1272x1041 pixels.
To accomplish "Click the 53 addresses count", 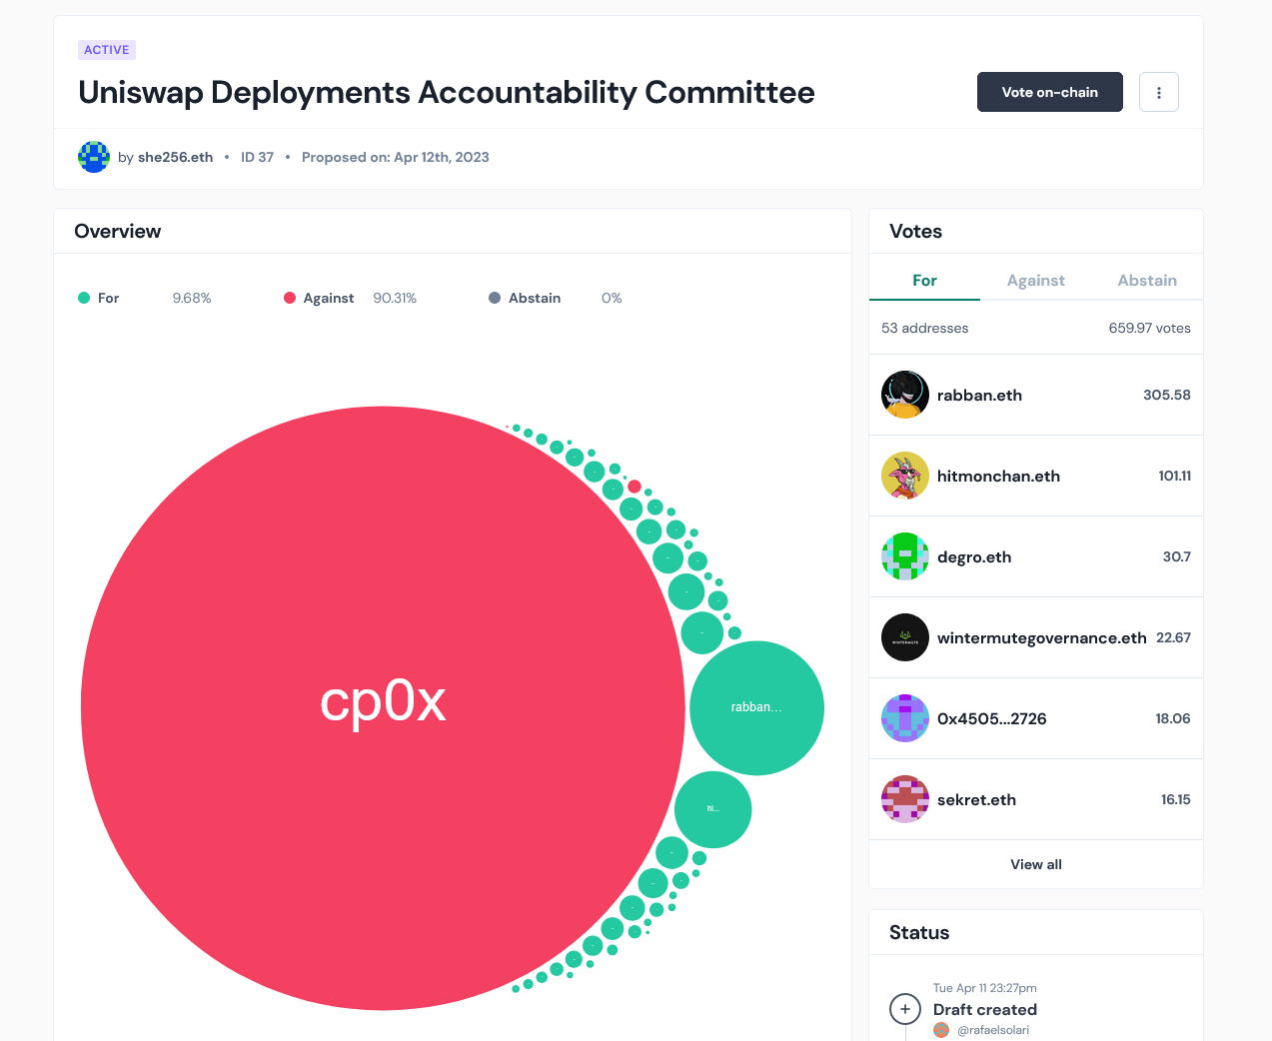I will (925, 328).
